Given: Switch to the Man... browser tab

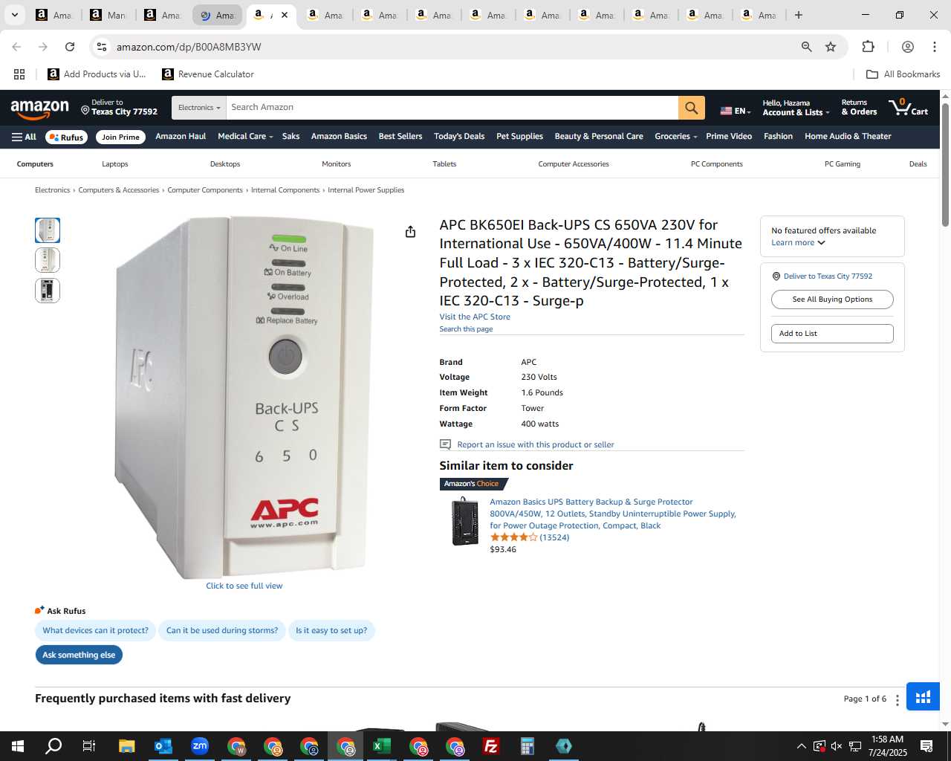Looking at the screenshot, I should (x=109, y=15).
